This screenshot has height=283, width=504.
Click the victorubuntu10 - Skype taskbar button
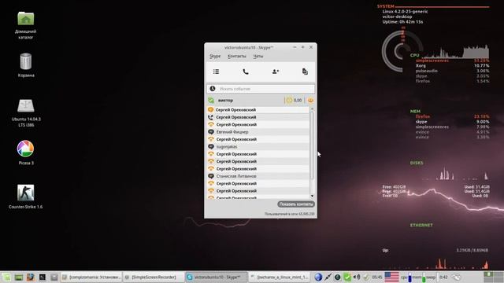click(217, 277)
